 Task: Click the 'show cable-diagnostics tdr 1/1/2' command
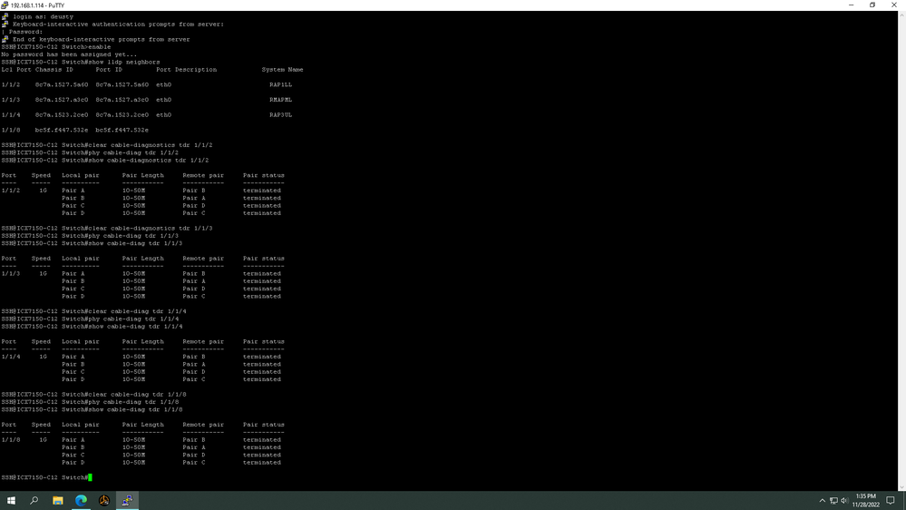pos(151,161)
